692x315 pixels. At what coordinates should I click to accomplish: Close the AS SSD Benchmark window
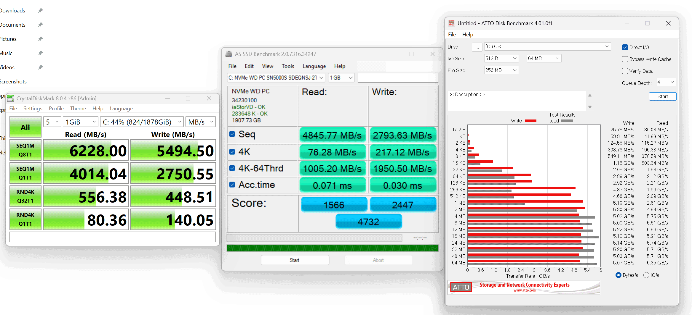point(432,54)
